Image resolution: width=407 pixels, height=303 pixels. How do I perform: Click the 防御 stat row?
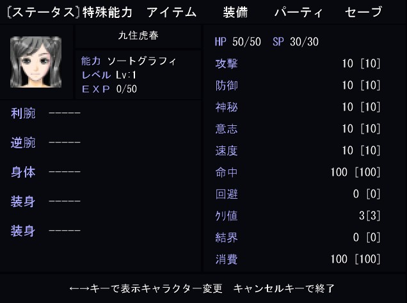[x=298, y=85]
